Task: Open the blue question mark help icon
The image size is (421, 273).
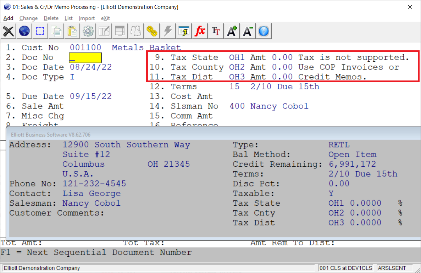Action: click(264, 31)
